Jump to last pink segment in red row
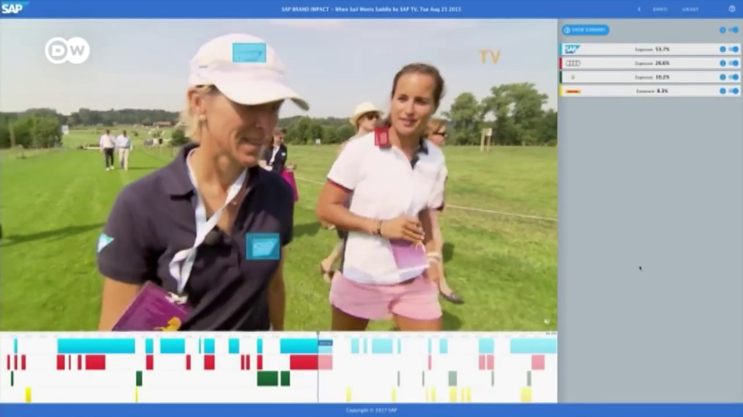The image size is (743, 417). point(538,362)
